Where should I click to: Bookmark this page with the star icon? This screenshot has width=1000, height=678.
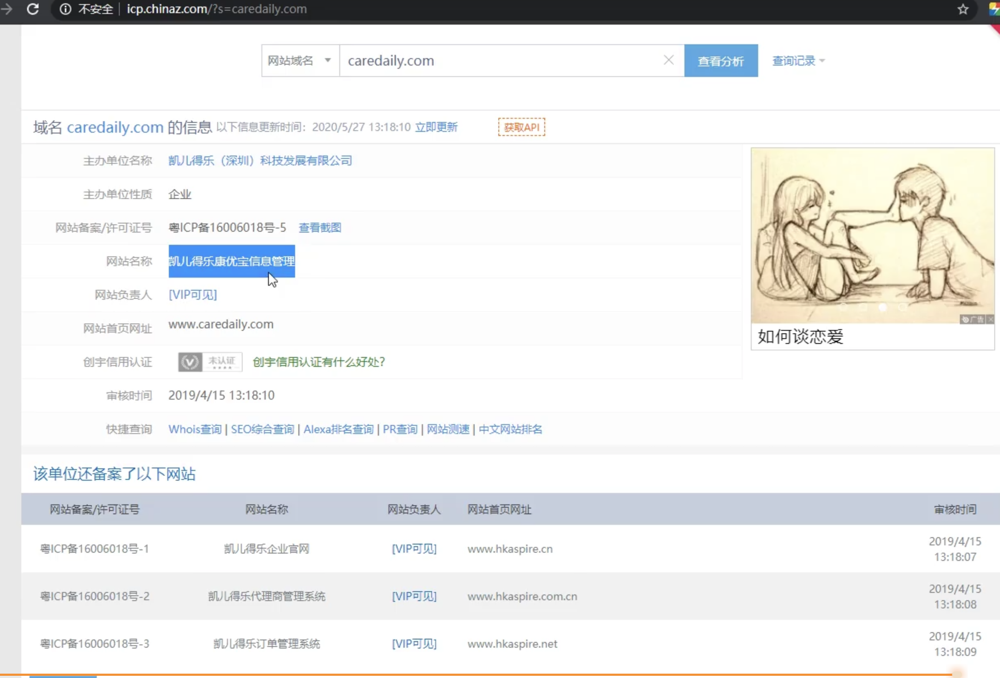tap(963, 9)
